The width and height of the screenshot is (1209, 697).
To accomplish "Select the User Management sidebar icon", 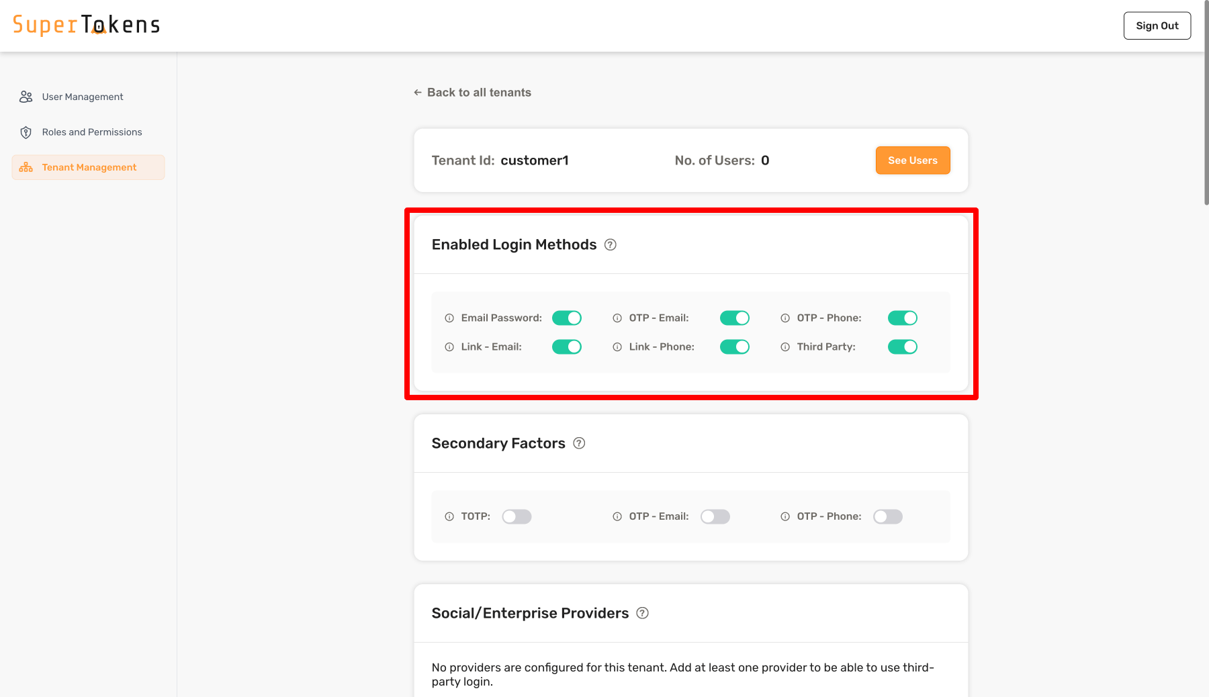I will pyautogui.click(x=26, y=96).
